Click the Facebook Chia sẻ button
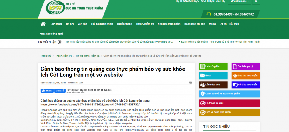This screenshot has width=289, height=132. click(60, 91)
